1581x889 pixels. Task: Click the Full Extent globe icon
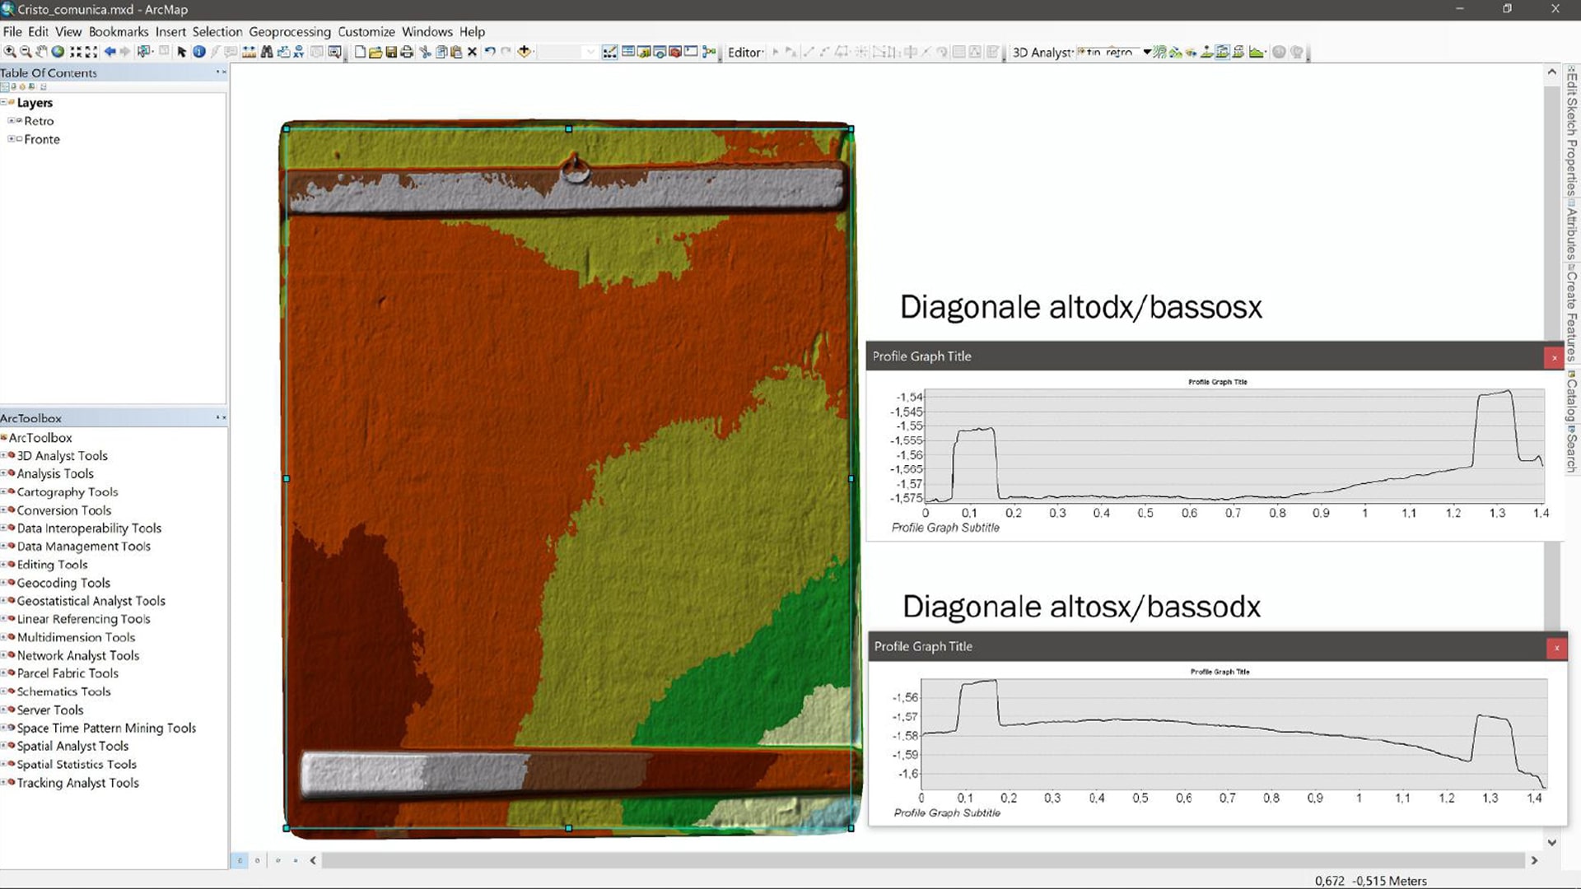[x=58, y=52]
